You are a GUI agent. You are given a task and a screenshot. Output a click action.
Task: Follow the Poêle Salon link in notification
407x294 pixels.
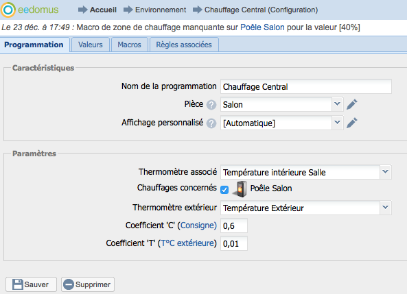click(262, 27)
